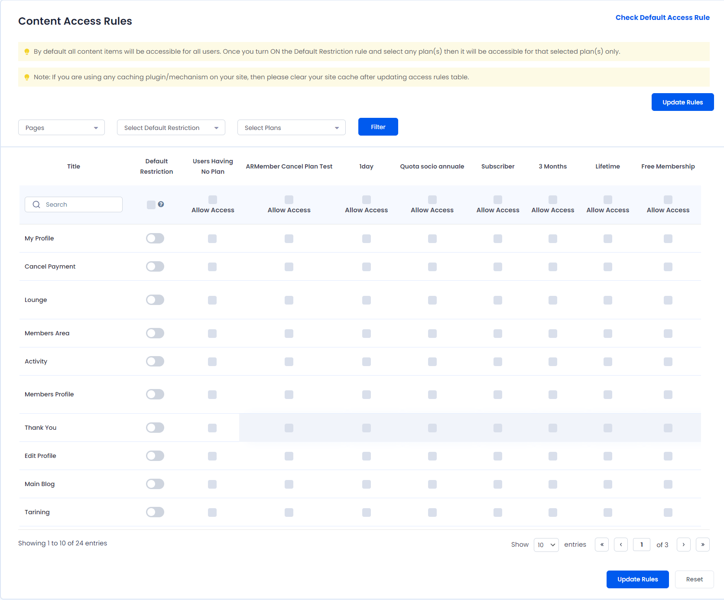Screen dimensions: 724x600
Task: Tick Lifetime checkbox for Cancel Payment row
Action: tap(608, 267)
